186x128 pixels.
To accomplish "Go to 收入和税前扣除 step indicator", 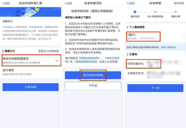I will pos(155,14).
